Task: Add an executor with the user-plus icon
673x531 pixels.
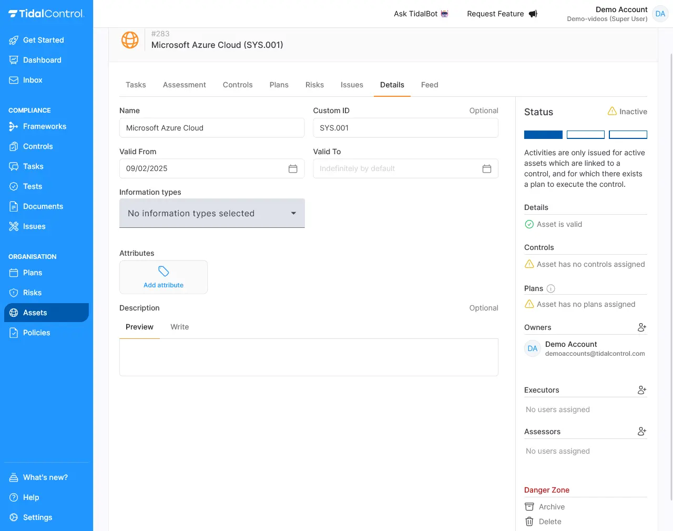Action: [x=642, y=390]
